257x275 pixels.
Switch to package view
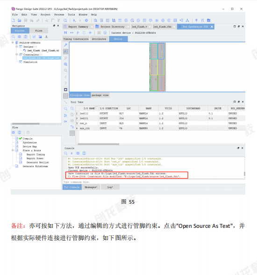tap(100, 95)
